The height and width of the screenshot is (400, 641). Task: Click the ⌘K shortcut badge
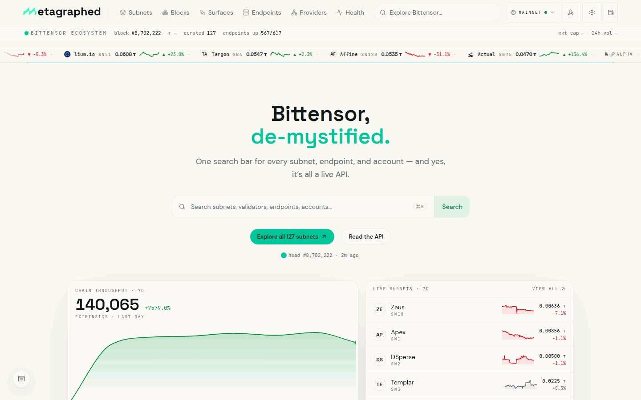tap(420, 207)
